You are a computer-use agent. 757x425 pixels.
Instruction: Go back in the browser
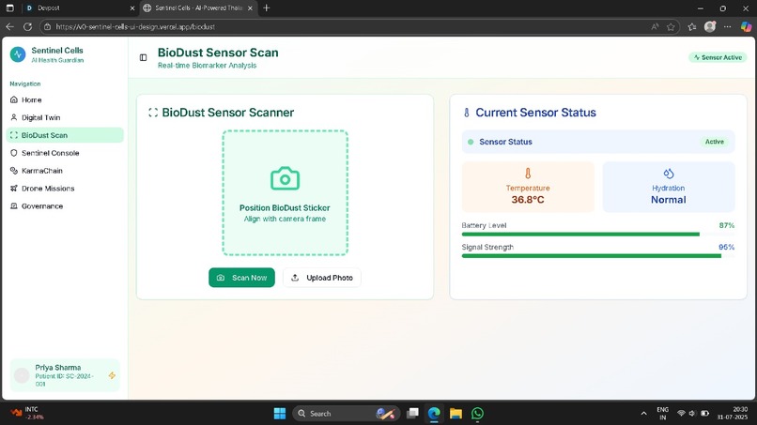9,27
